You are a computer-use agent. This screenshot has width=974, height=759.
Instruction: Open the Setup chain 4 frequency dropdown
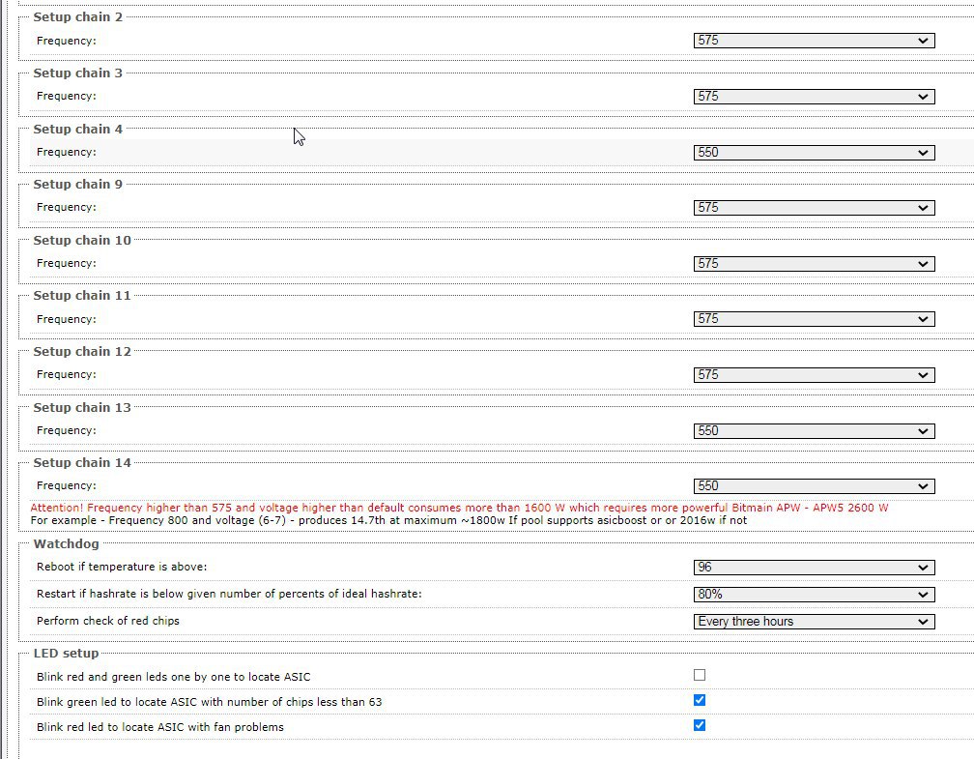pyautogui.click(x=814, y=153)
